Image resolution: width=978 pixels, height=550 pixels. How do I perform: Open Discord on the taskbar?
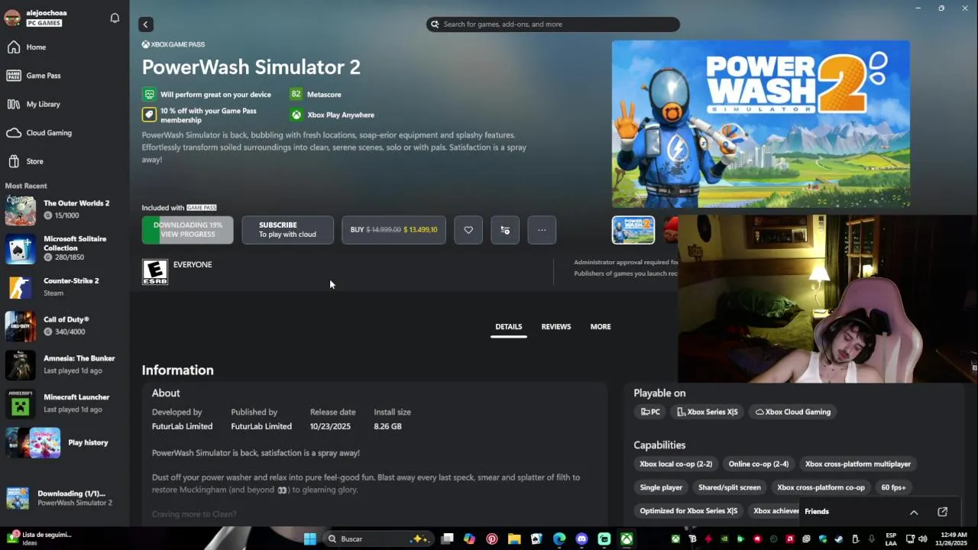(581, 539)
